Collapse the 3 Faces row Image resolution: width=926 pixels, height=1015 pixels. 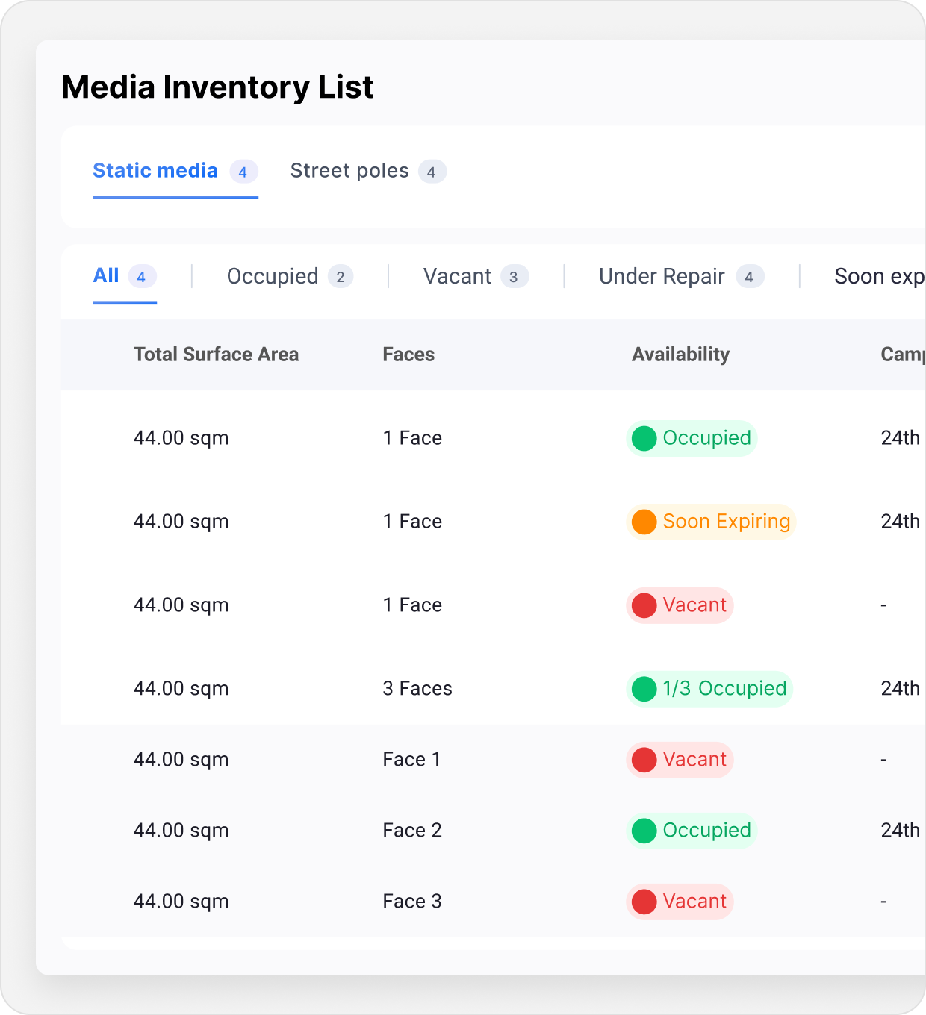417,689
